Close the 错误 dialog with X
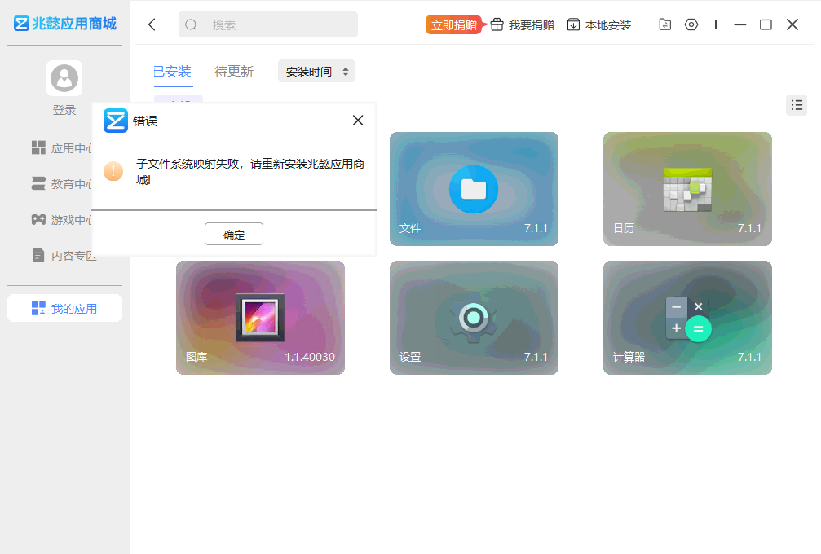 pyautogui.click(x=358, y=121)
